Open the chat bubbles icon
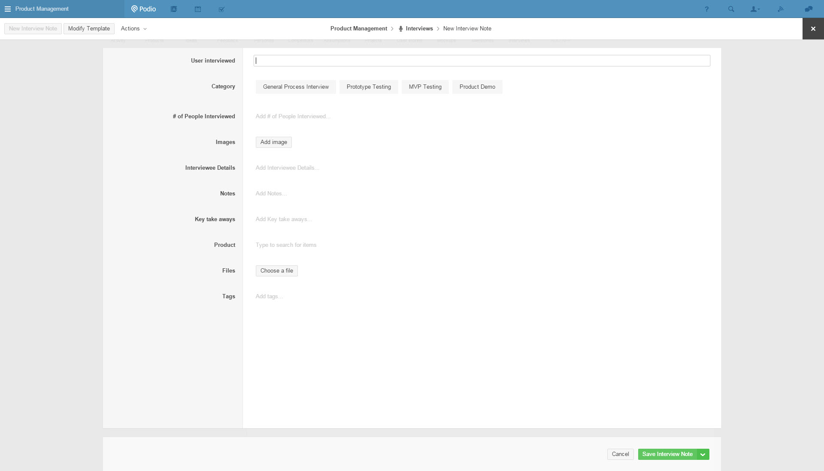Screen dimensions: 824x471 click(x=809, y=9)
